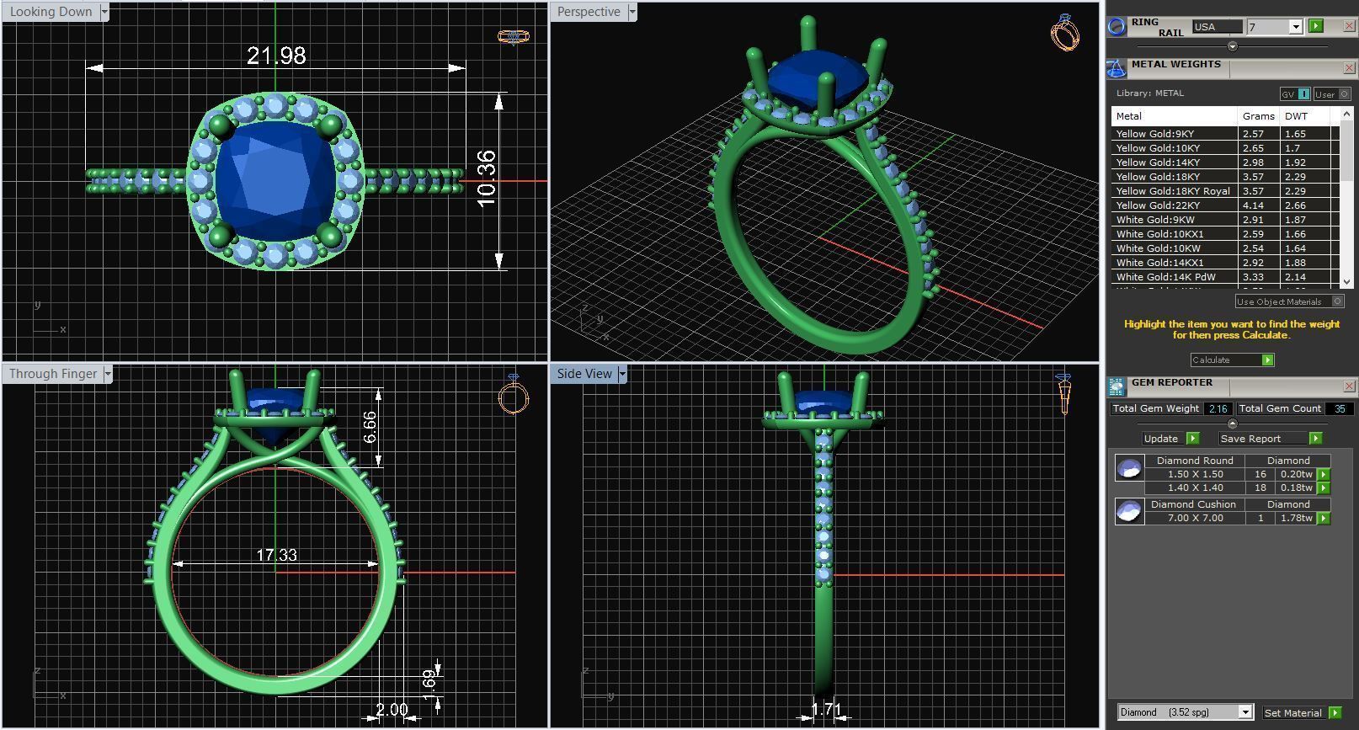Screen dimensions: 1359x730
Task: Select the White Gold:10KX1 row
Action: [x=1225, y=234]
